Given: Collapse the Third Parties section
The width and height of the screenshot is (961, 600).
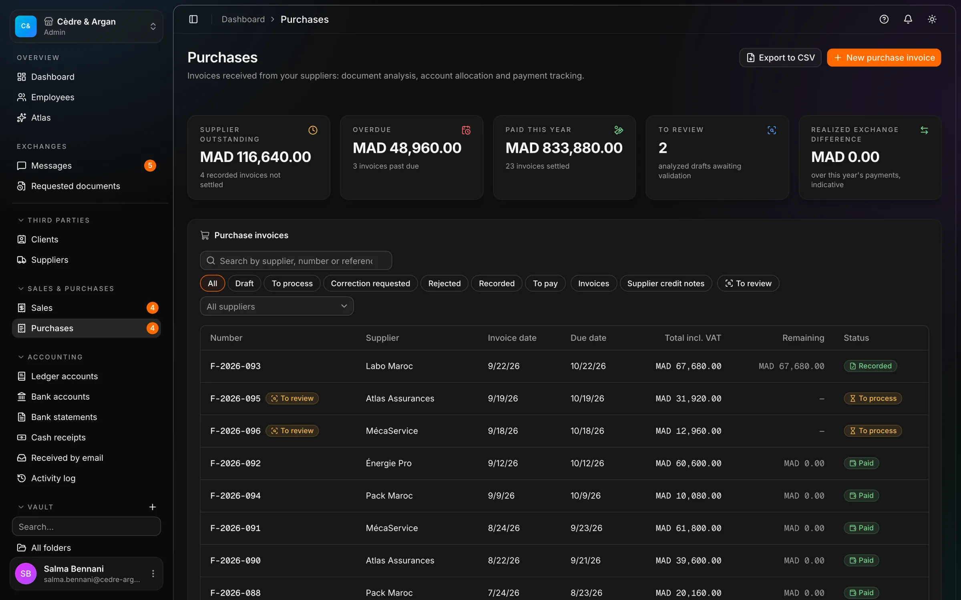Looking at the screenshot, I should click(54, 220).
